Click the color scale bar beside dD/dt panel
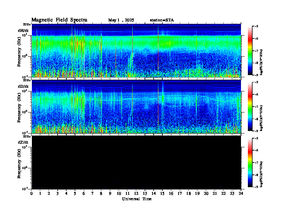287x222 pixels. point(250,107)
